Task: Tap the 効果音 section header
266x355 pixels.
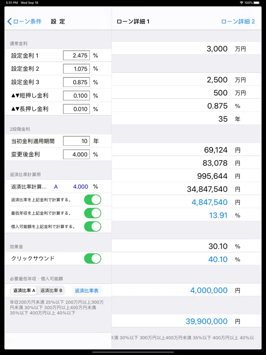Action: coord(16,247)
